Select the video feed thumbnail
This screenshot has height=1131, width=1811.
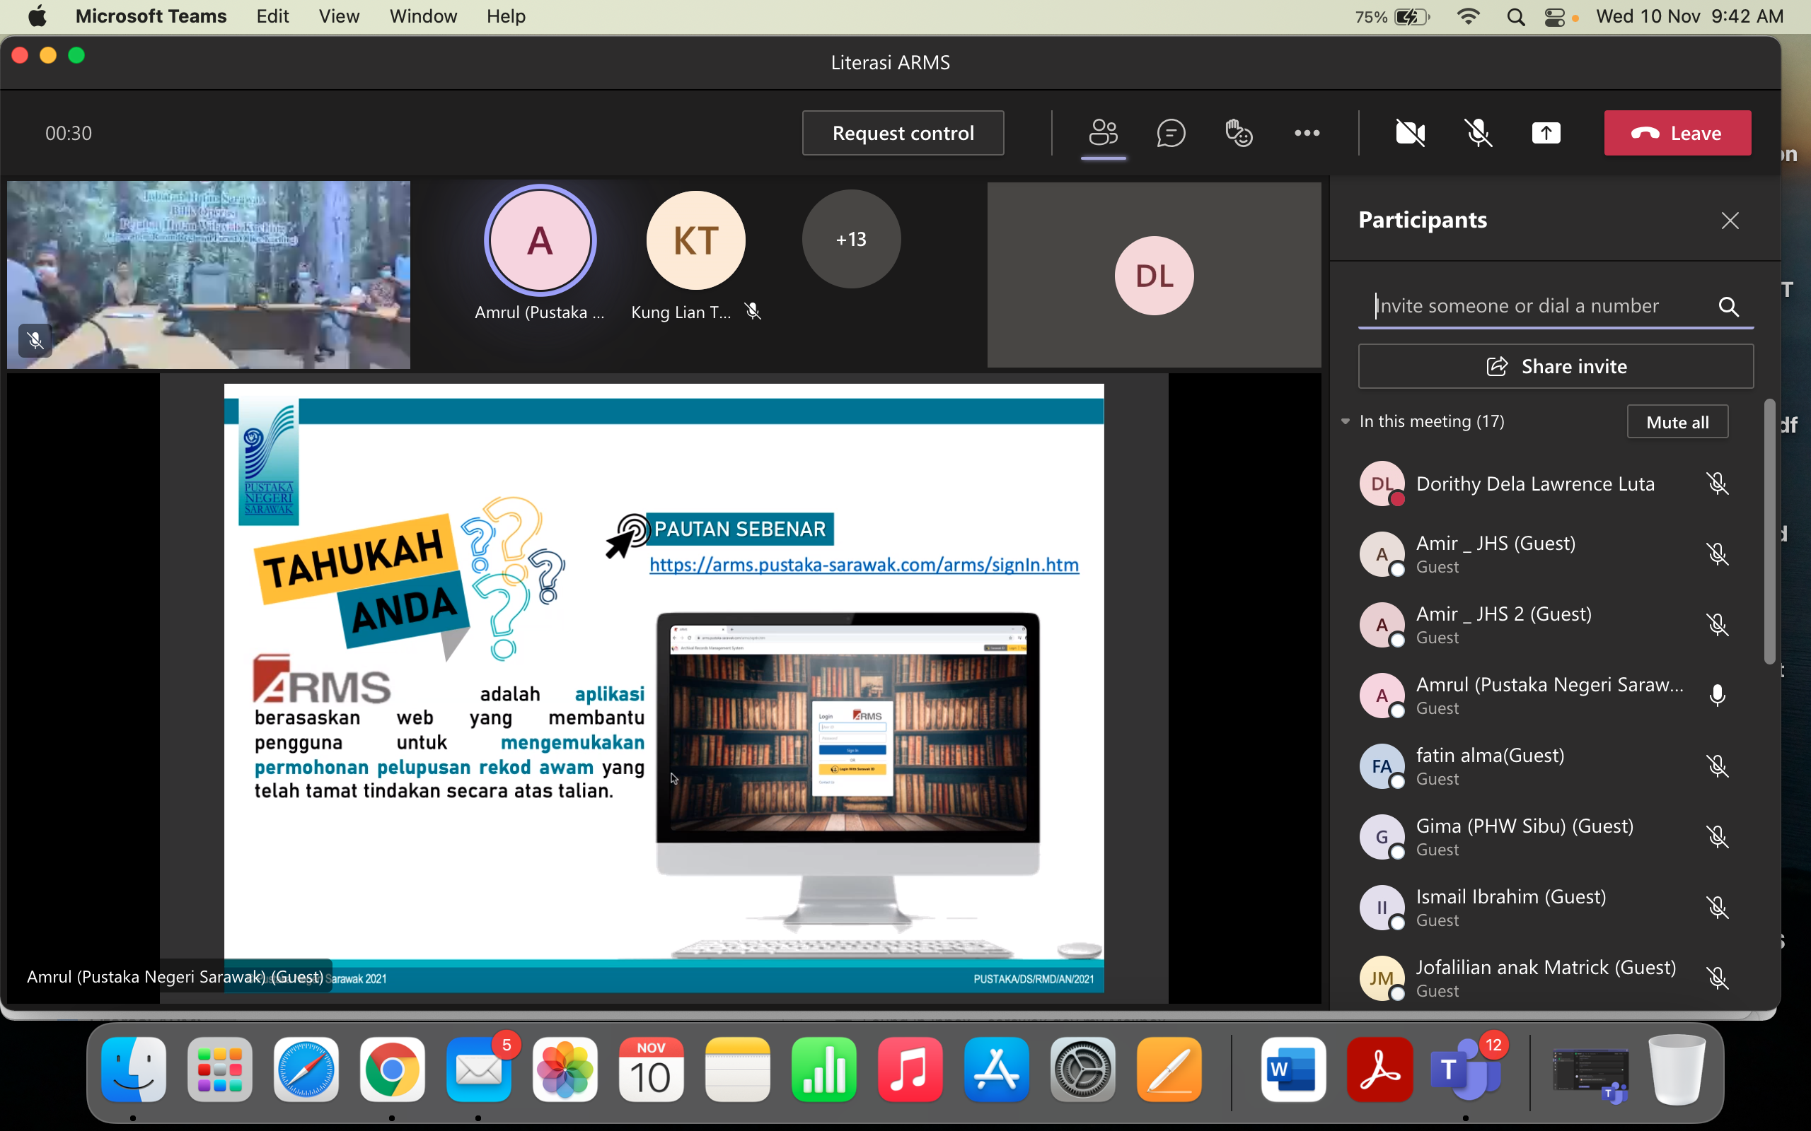pos(209,274)
